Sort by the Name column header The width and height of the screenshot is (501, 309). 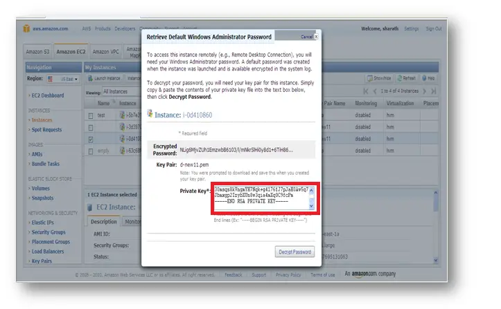[103, 103]
